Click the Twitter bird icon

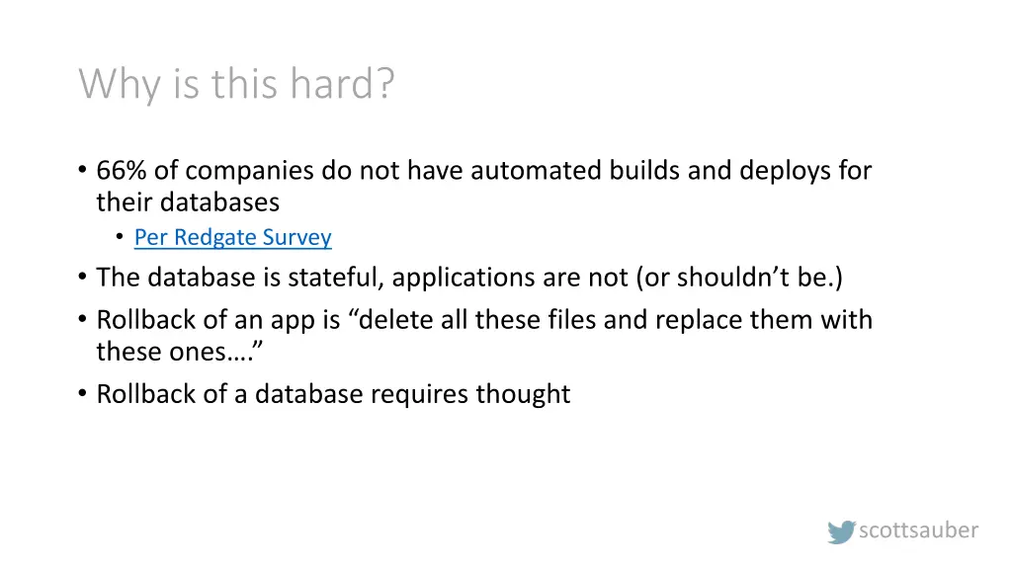click(841, 531)
